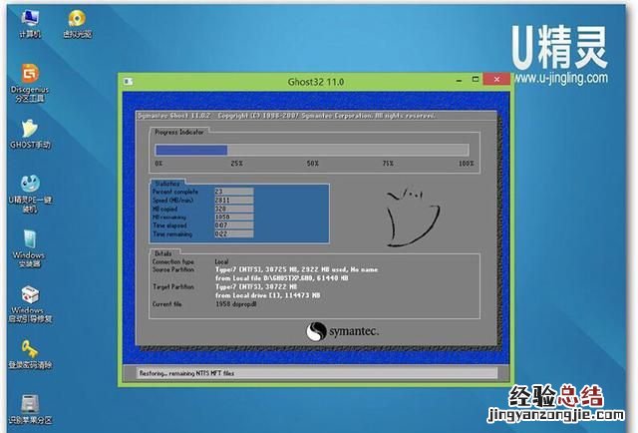Click the Ghost32 11.0 title text
The height and width of the screenshot is (433, 638).
pos(316,82)
